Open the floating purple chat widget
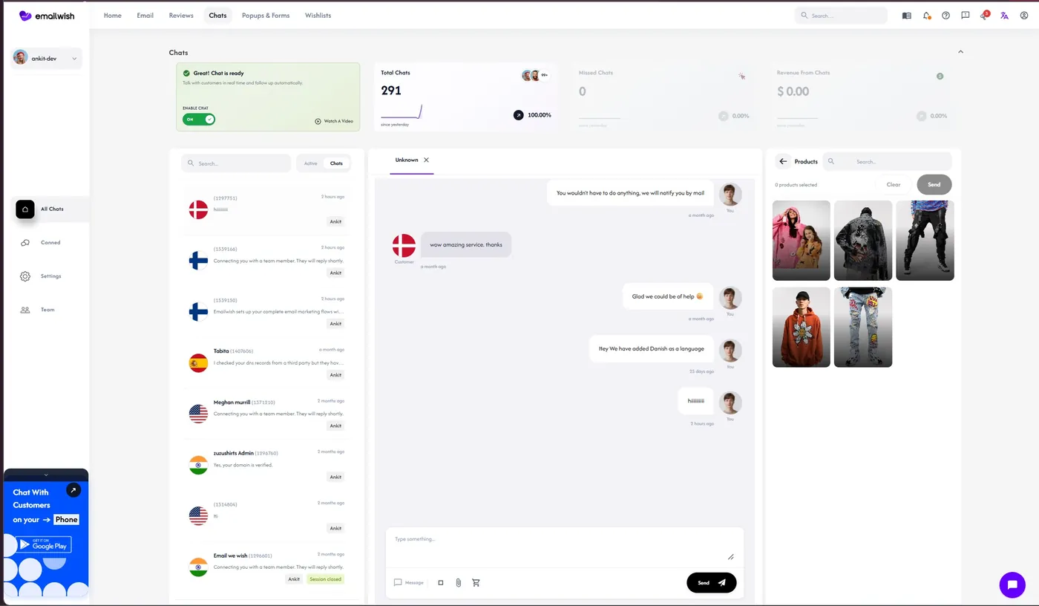Screen dimensions: 1039x606 (1012, 585)
